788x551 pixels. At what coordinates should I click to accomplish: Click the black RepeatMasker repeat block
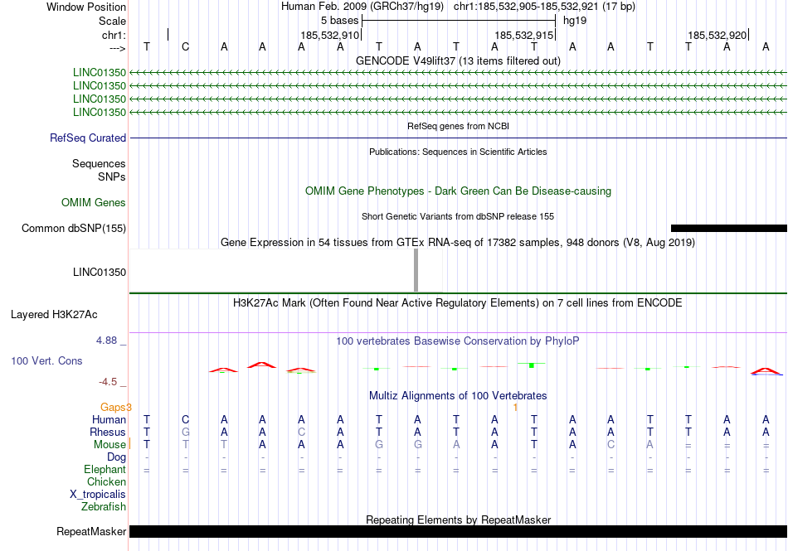pyautogui.click(x=458, y=531)
